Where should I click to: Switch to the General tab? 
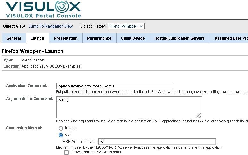[14, 38]
